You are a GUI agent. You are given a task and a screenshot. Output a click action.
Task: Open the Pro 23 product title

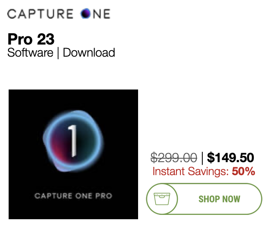pyautogui.click(x=31, y=39)
